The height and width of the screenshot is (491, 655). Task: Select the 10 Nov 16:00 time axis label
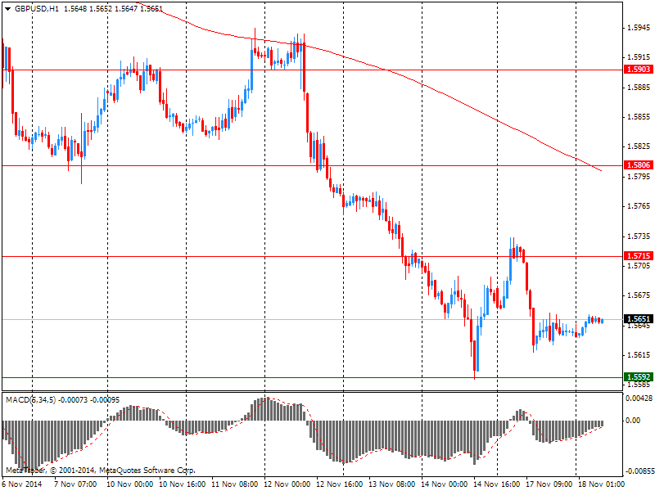[x=182, y=484]
